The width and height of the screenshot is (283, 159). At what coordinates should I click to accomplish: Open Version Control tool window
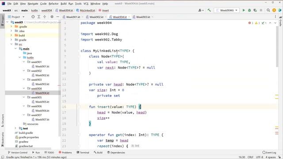pyautogui.click(x=18, y=152)
